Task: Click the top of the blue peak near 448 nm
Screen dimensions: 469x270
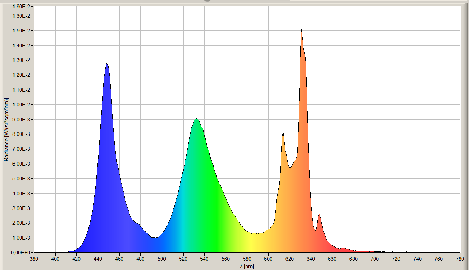Action: coord(107,64)
